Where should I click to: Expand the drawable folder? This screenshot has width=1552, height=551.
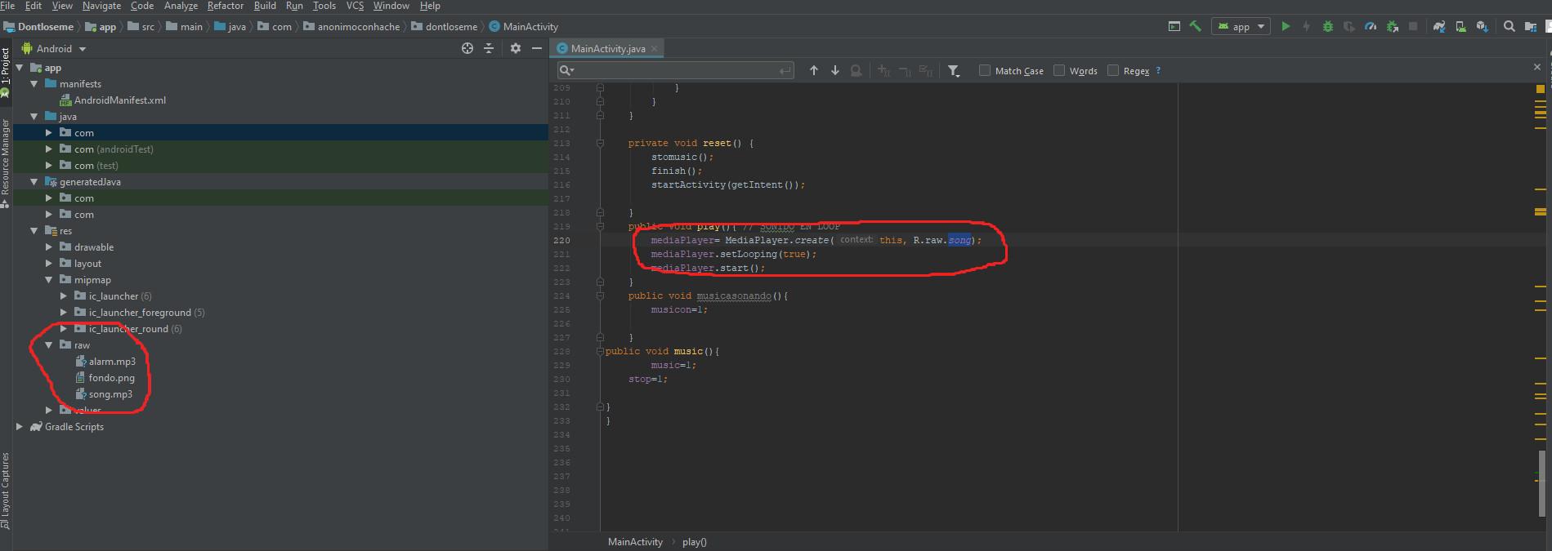(x=49, y=247)
